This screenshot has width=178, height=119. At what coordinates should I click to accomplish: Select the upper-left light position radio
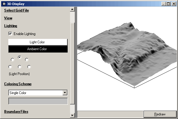pos(12,60)
